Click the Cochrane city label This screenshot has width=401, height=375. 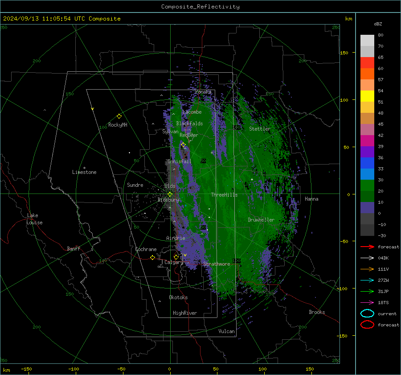(x=146, y=249)
